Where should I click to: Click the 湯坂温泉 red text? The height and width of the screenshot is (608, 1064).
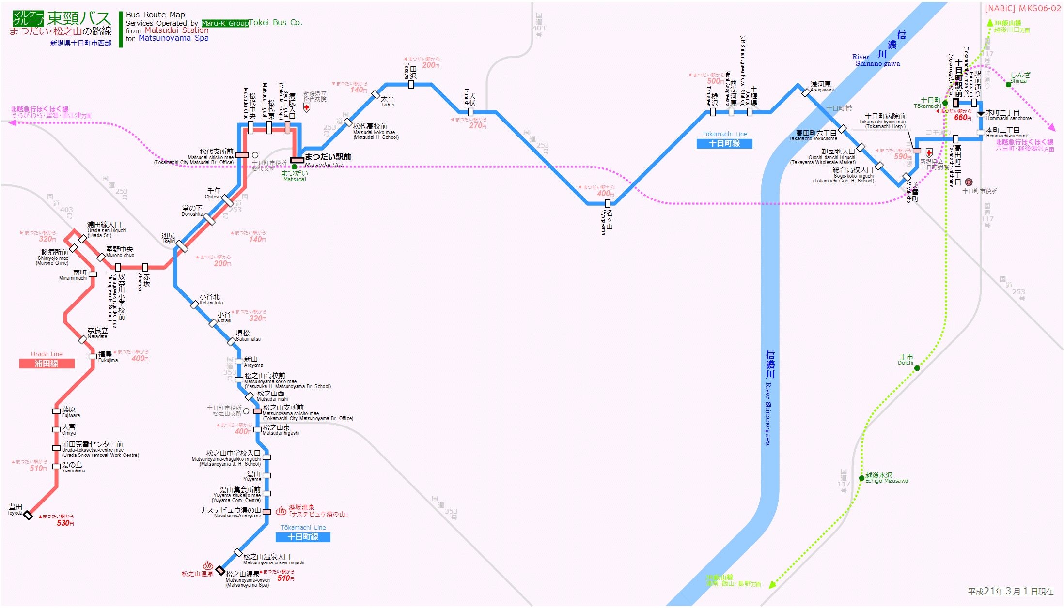coord(301,507)
